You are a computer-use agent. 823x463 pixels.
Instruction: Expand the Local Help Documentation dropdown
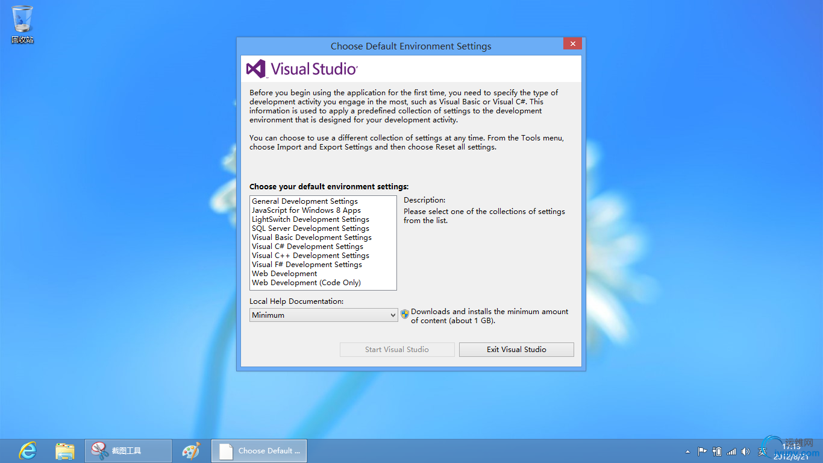click(324, 315)
